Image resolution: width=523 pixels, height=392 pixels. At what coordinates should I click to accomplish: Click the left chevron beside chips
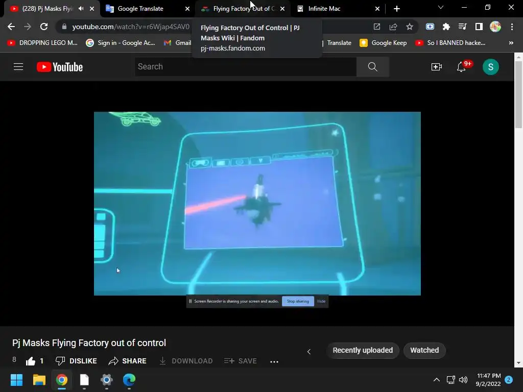click(309, 351)
